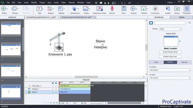193x108 pixels.
Task: Close the StandartExampleWebinar4_2.cptx tab
Action: tap(59, 17)
